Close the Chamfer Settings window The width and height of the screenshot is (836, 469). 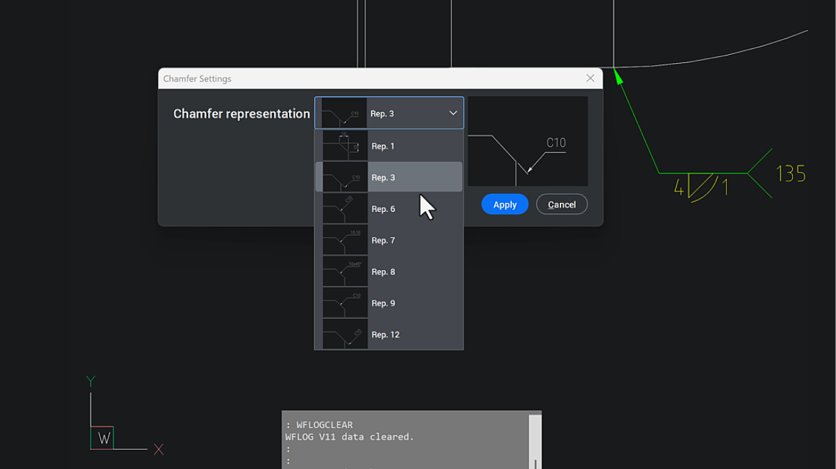[590, 78]
